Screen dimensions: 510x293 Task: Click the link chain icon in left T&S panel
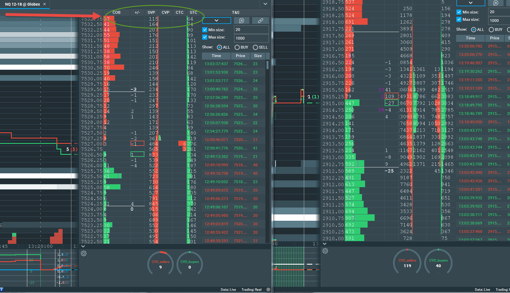[x=261, y=21]
